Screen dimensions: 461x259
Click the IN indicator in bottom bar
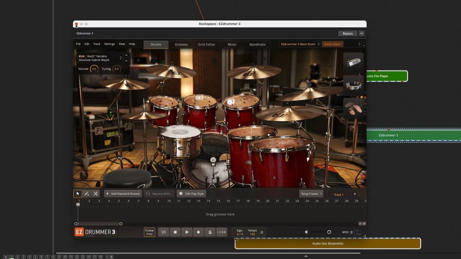[x=6, y=257]
